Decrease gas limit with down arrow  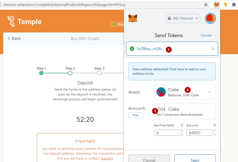(x=213, y=134)
